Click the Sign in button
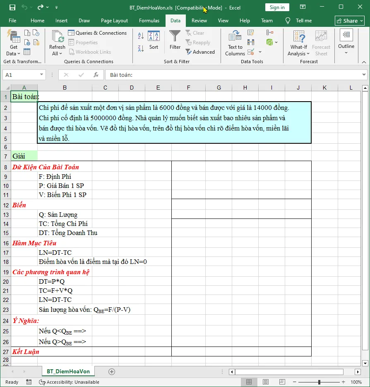Image resolution: width=370 pixels, height=387 pixels. coord(277,7)
